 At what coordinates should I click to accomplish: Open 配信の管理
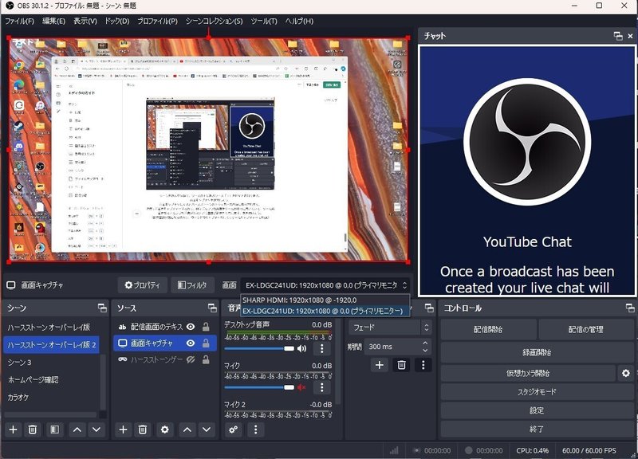586,329
